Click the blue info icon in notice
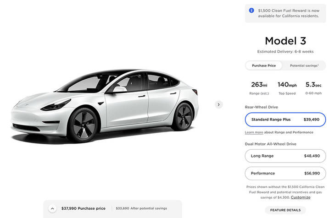335x218 pixels. click(251, 11)
